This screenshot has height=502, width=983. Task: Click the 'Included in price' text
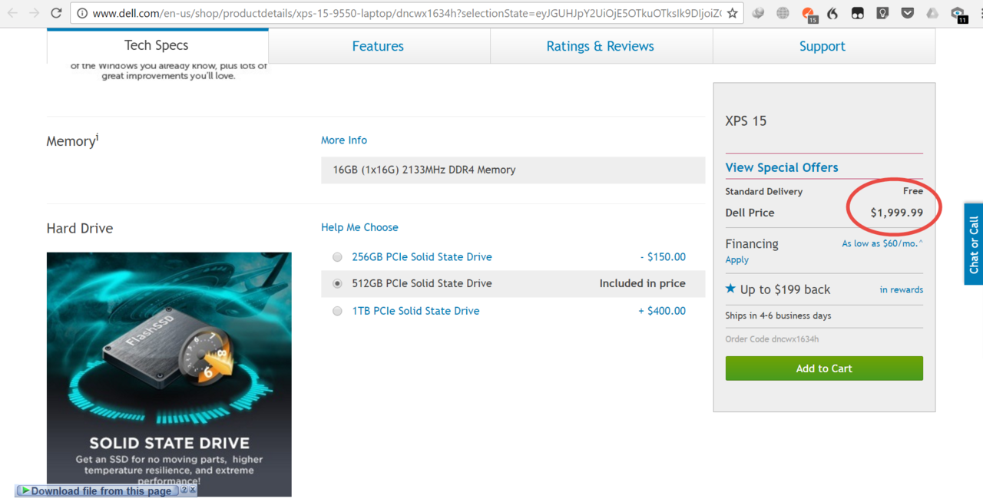click(x=643, y=283)
